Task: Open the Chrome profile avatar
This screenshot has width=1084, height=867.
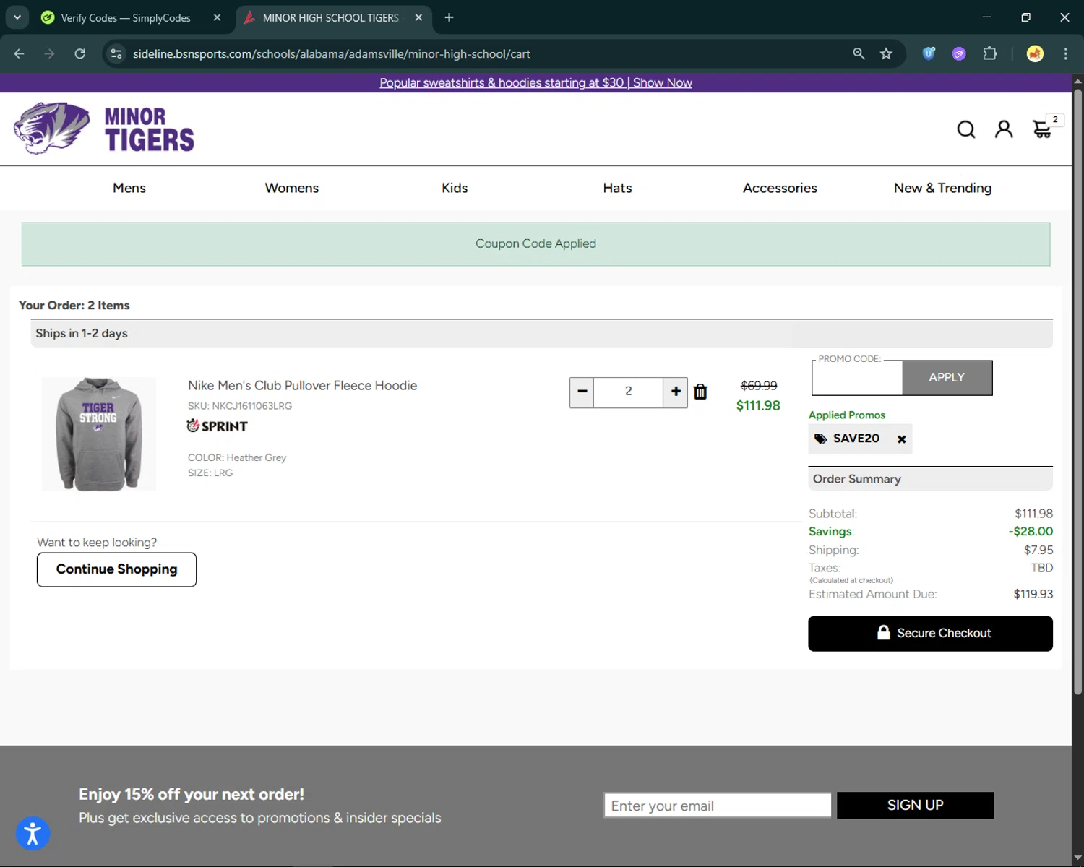Action: (1035, 53)
